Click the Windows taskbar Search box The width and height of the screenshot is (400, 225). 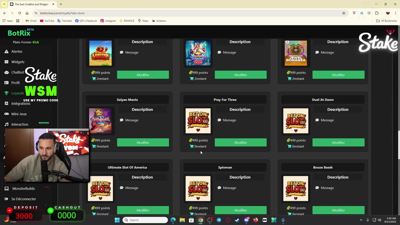coord(145,220)
